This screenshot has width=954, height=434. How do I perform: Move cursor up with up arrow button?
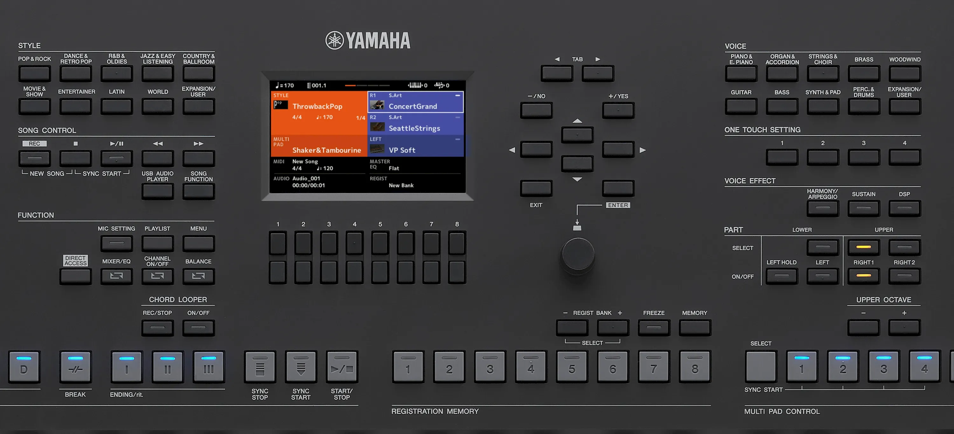(x=577, y=135)
